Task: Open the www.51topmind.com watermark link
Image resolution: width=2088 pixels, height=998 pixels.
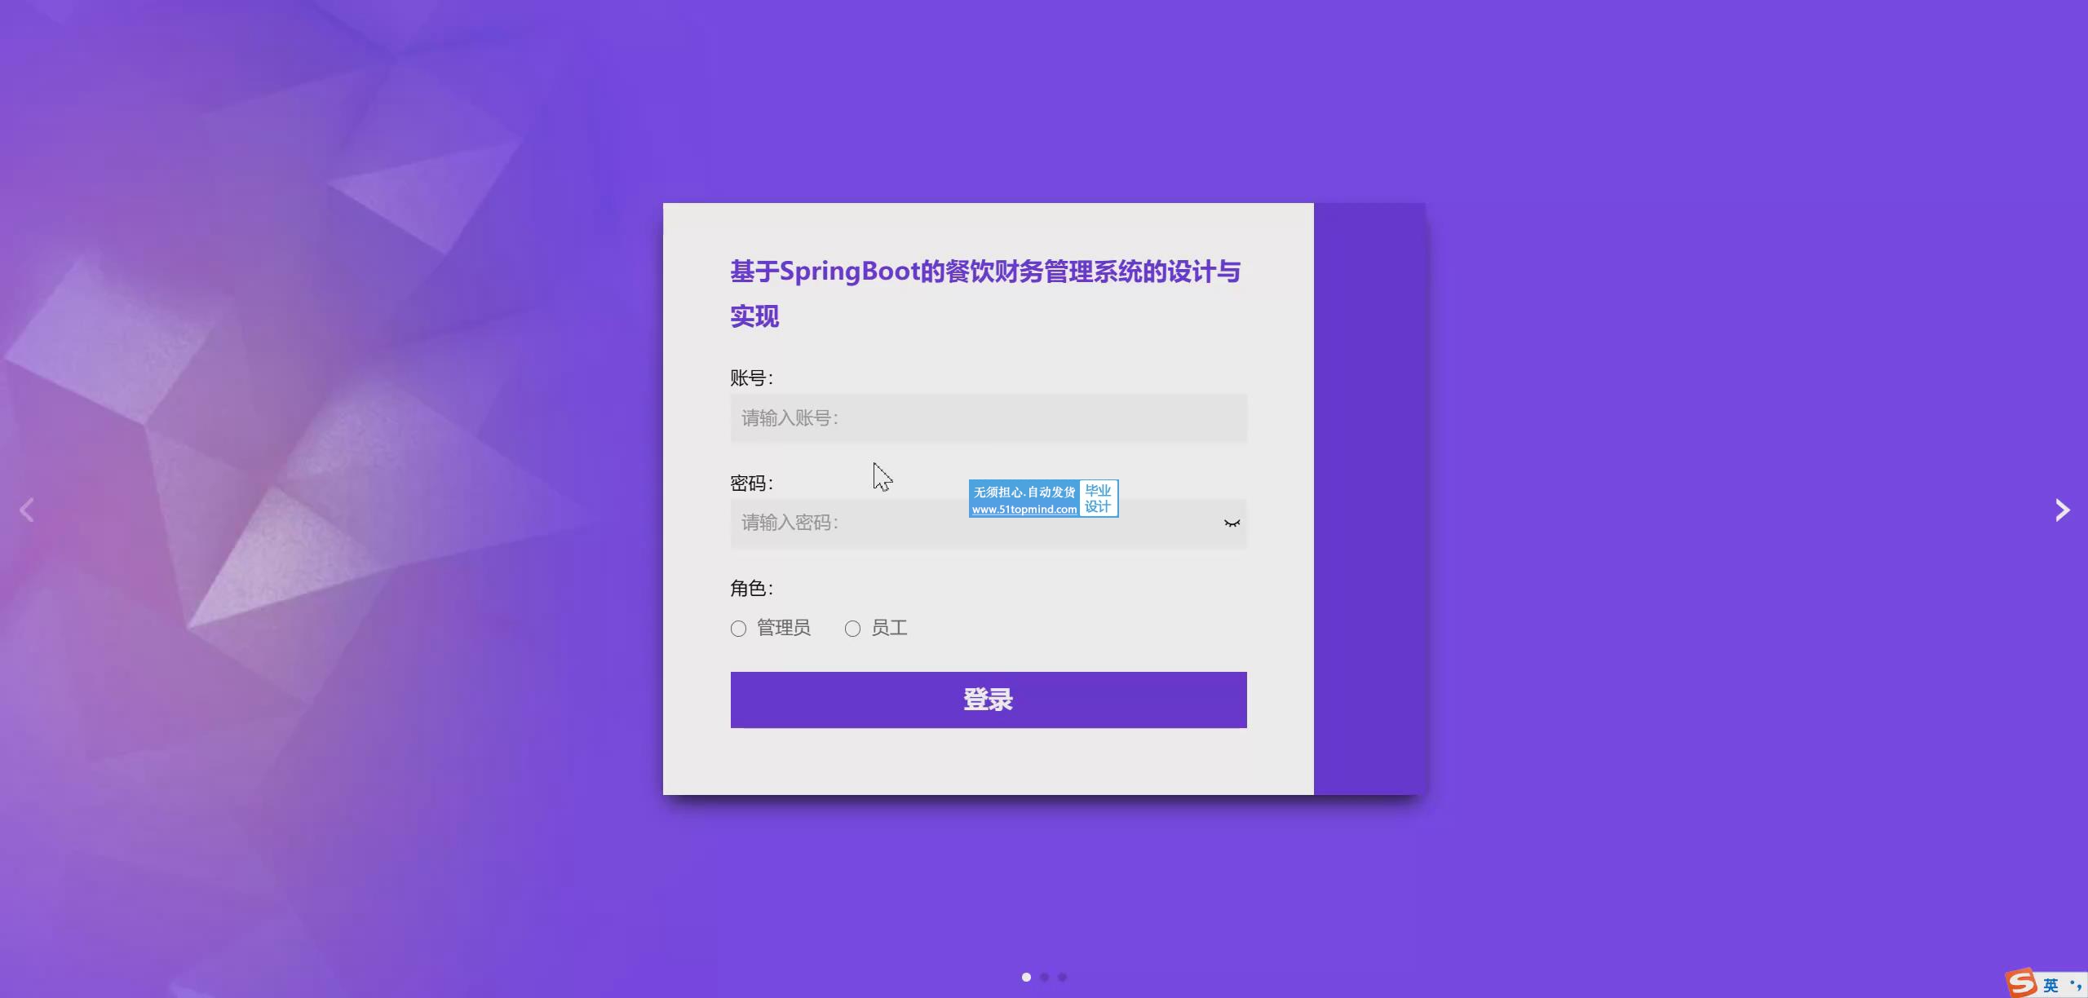Action: point(1024,510)
